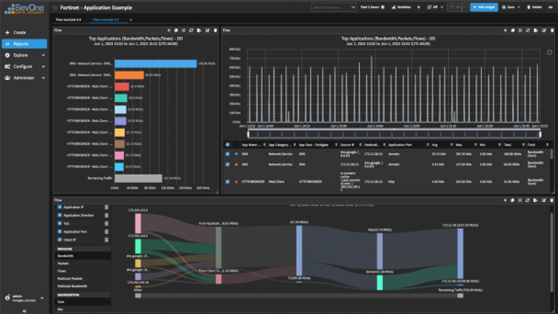Open the Select datasource dropdown
The width and height of the screenshot is (558, 314).
tap(334, 7)
